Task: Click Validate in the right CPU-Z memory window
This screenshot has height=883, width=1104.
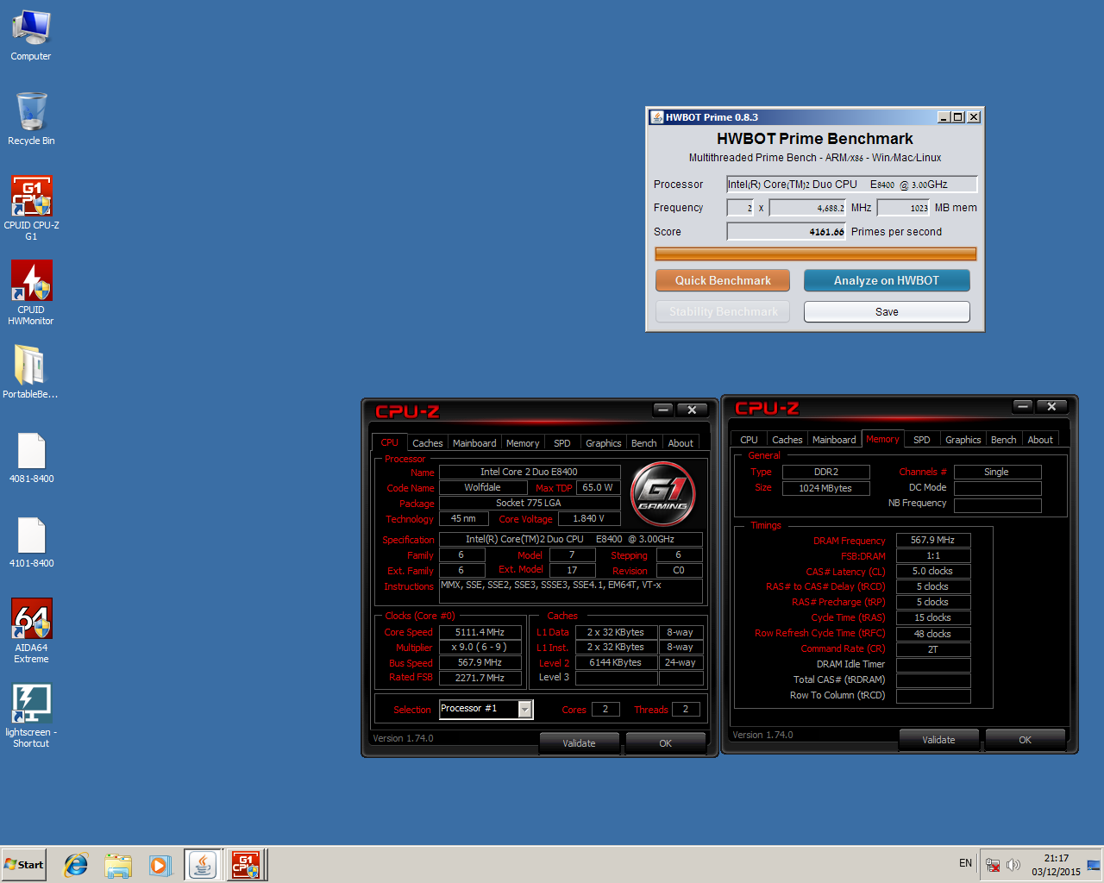Action: click(x=938, y=740)
